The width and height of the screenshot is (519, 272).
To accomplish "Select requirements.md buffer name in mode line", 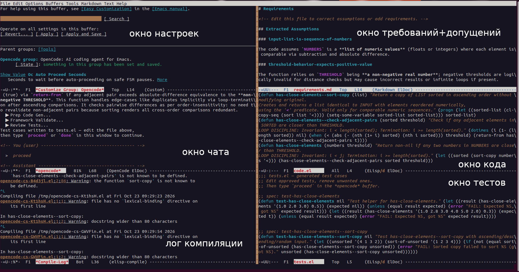I will coord(313,90).
